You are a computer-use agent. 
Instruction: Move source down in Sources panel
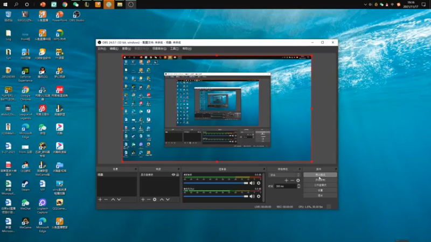tap(168, 200)
